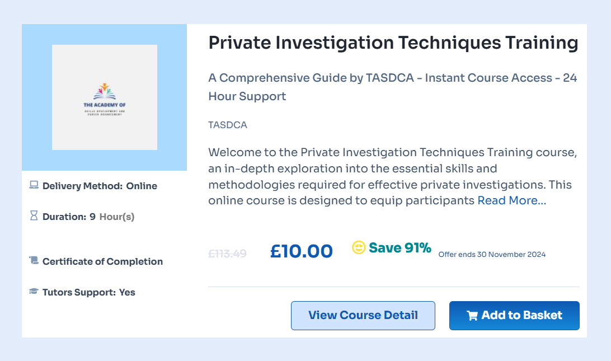This screenshot has height=361, width=611.
Task: Add the course to basket
Action: (x=514, y=316)
